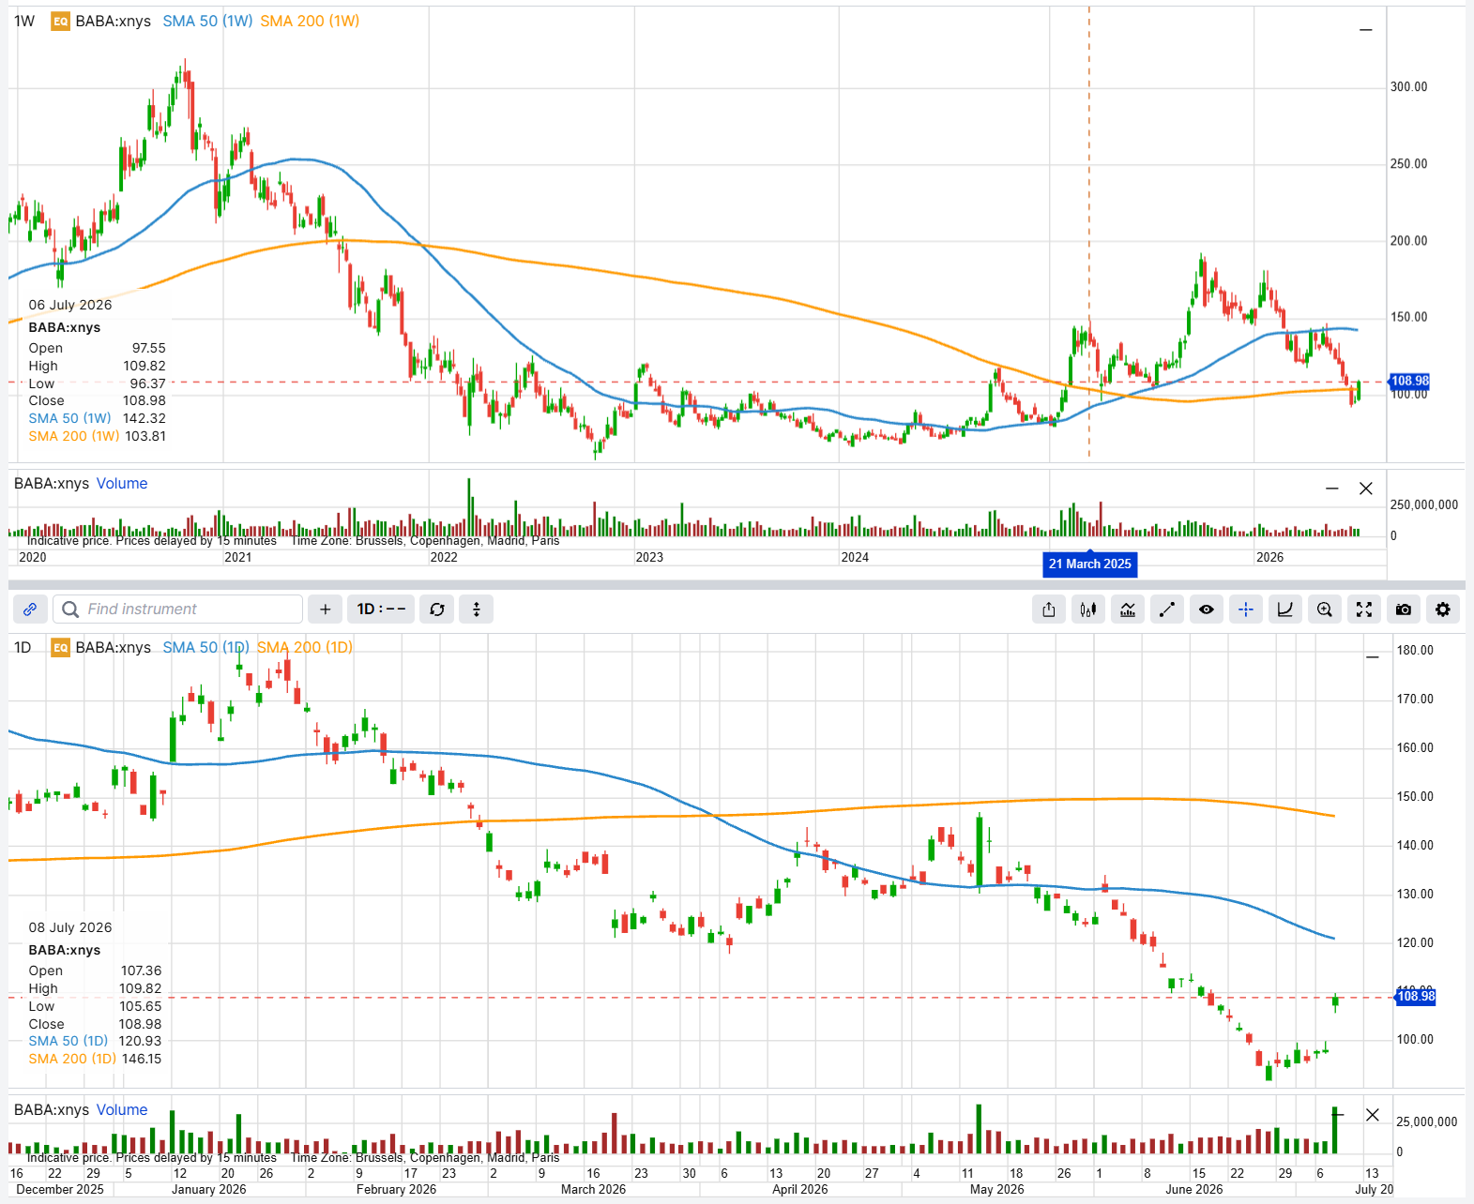This screenshot has height=1204, width=1474.
Task: Click the SMA 50 (1D) 120.93 value row
Action: click(95, 1041)
